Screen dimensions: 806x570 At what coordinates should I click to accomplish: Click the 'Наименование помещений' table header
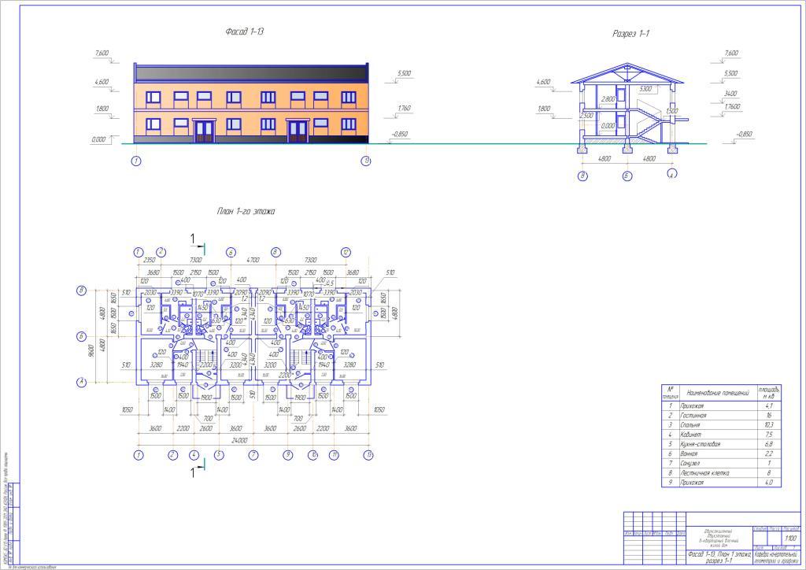click(x=718, y=393)
